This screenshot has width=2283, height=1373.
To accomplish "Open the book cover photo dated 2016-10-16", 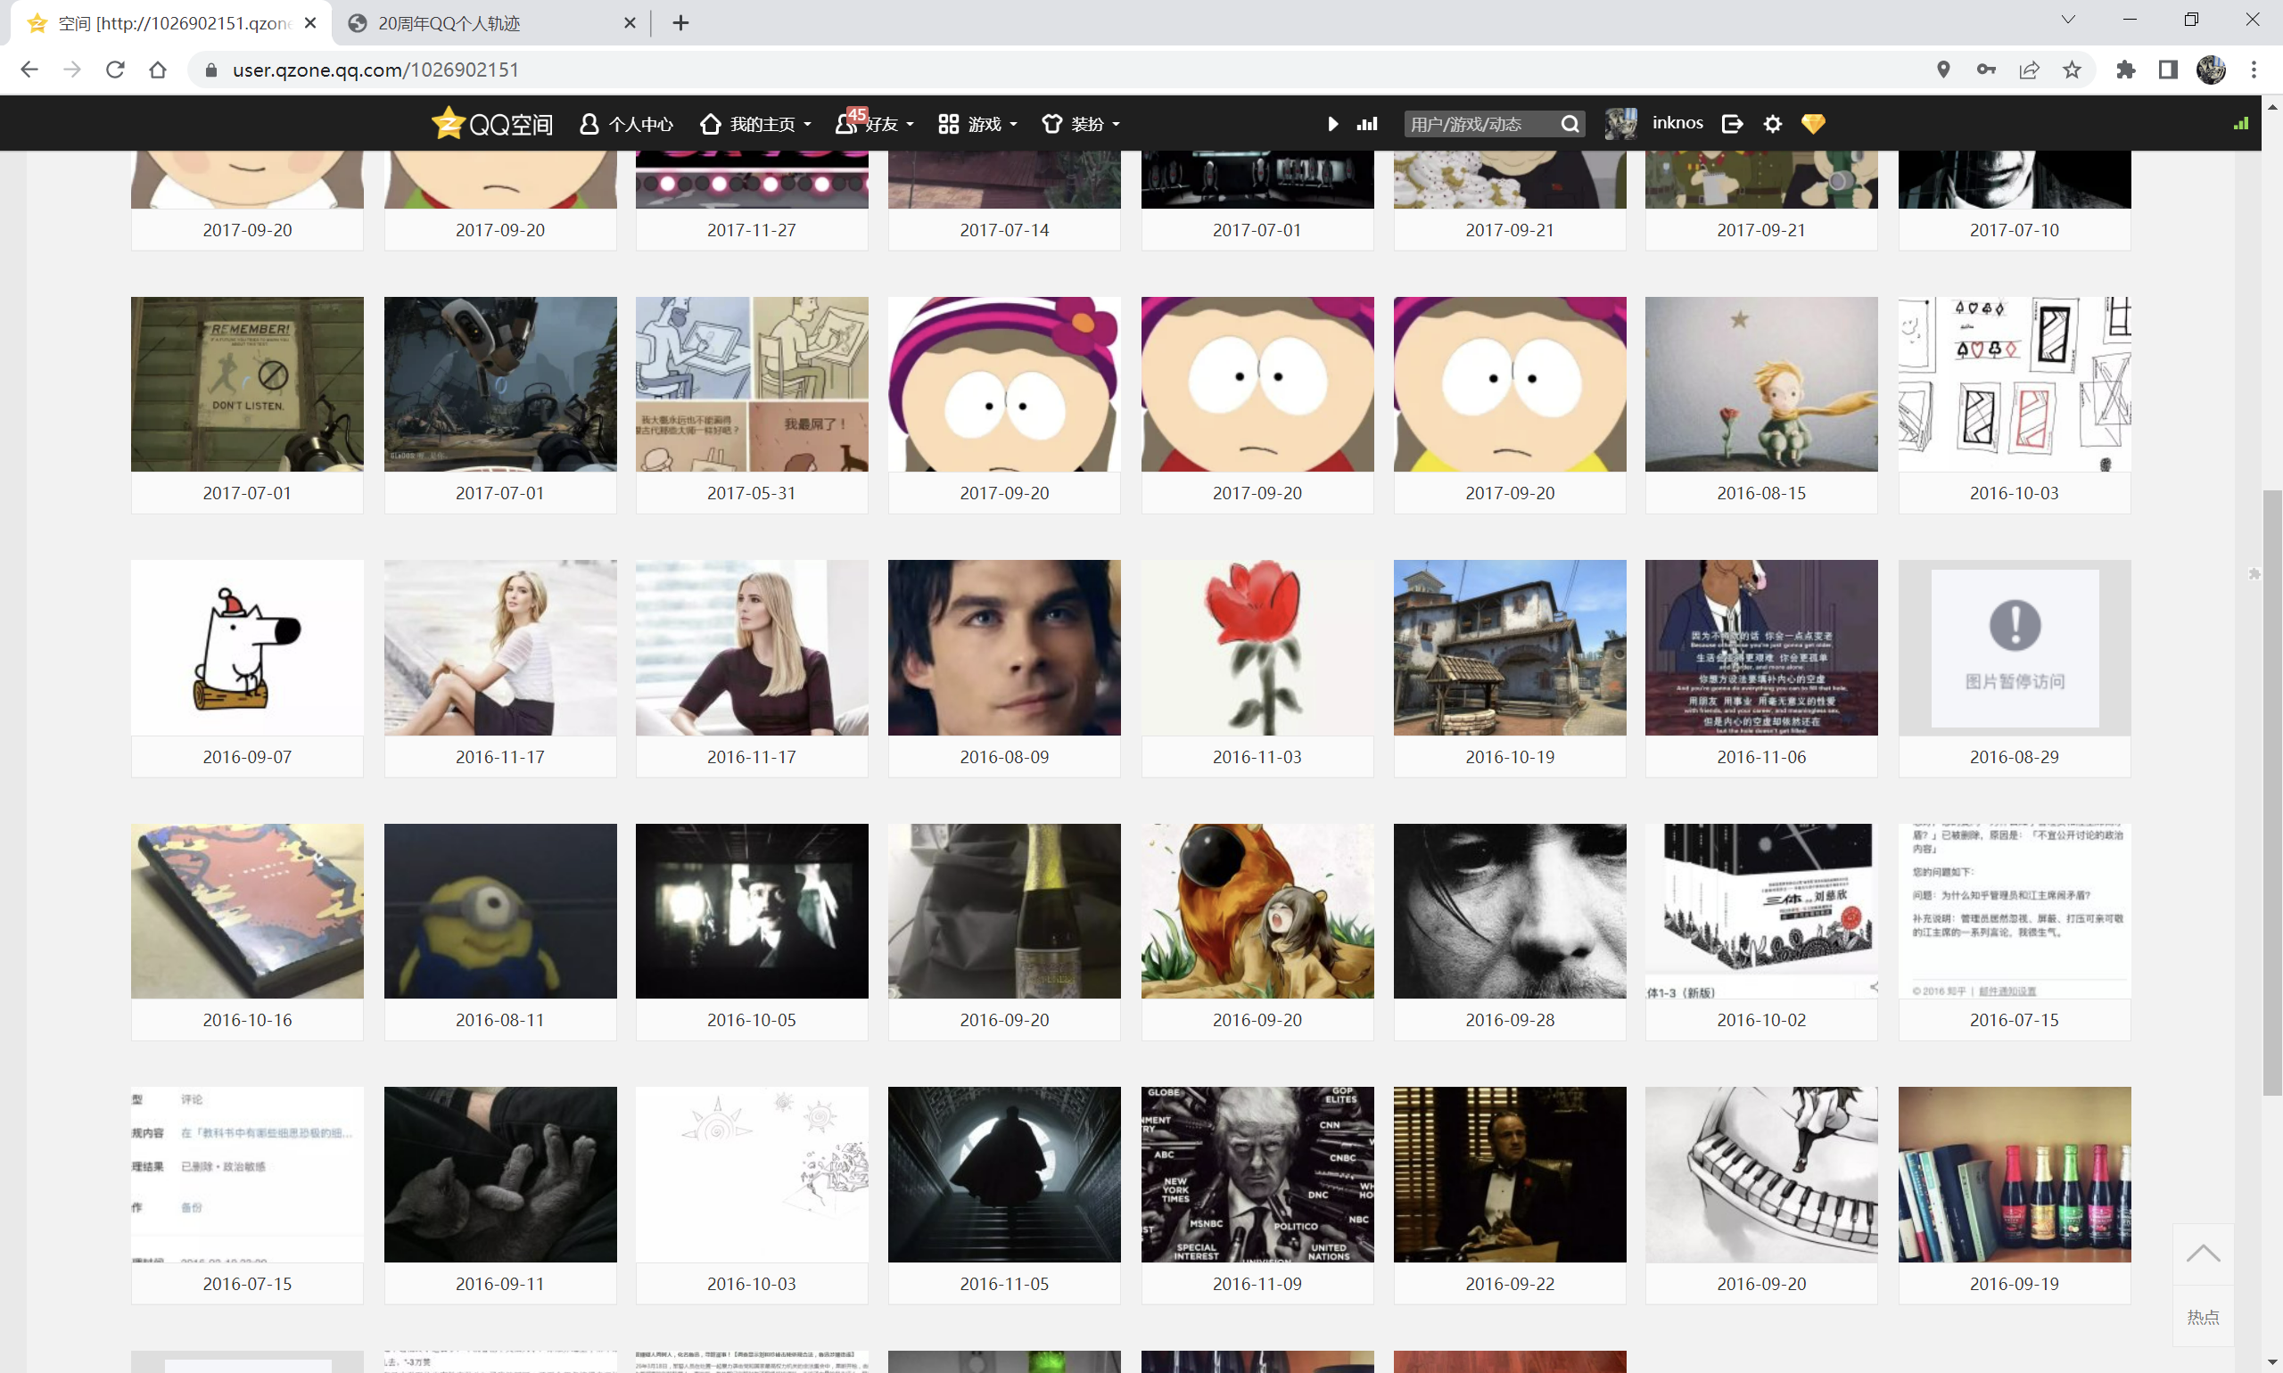I will tap(247, 910).
